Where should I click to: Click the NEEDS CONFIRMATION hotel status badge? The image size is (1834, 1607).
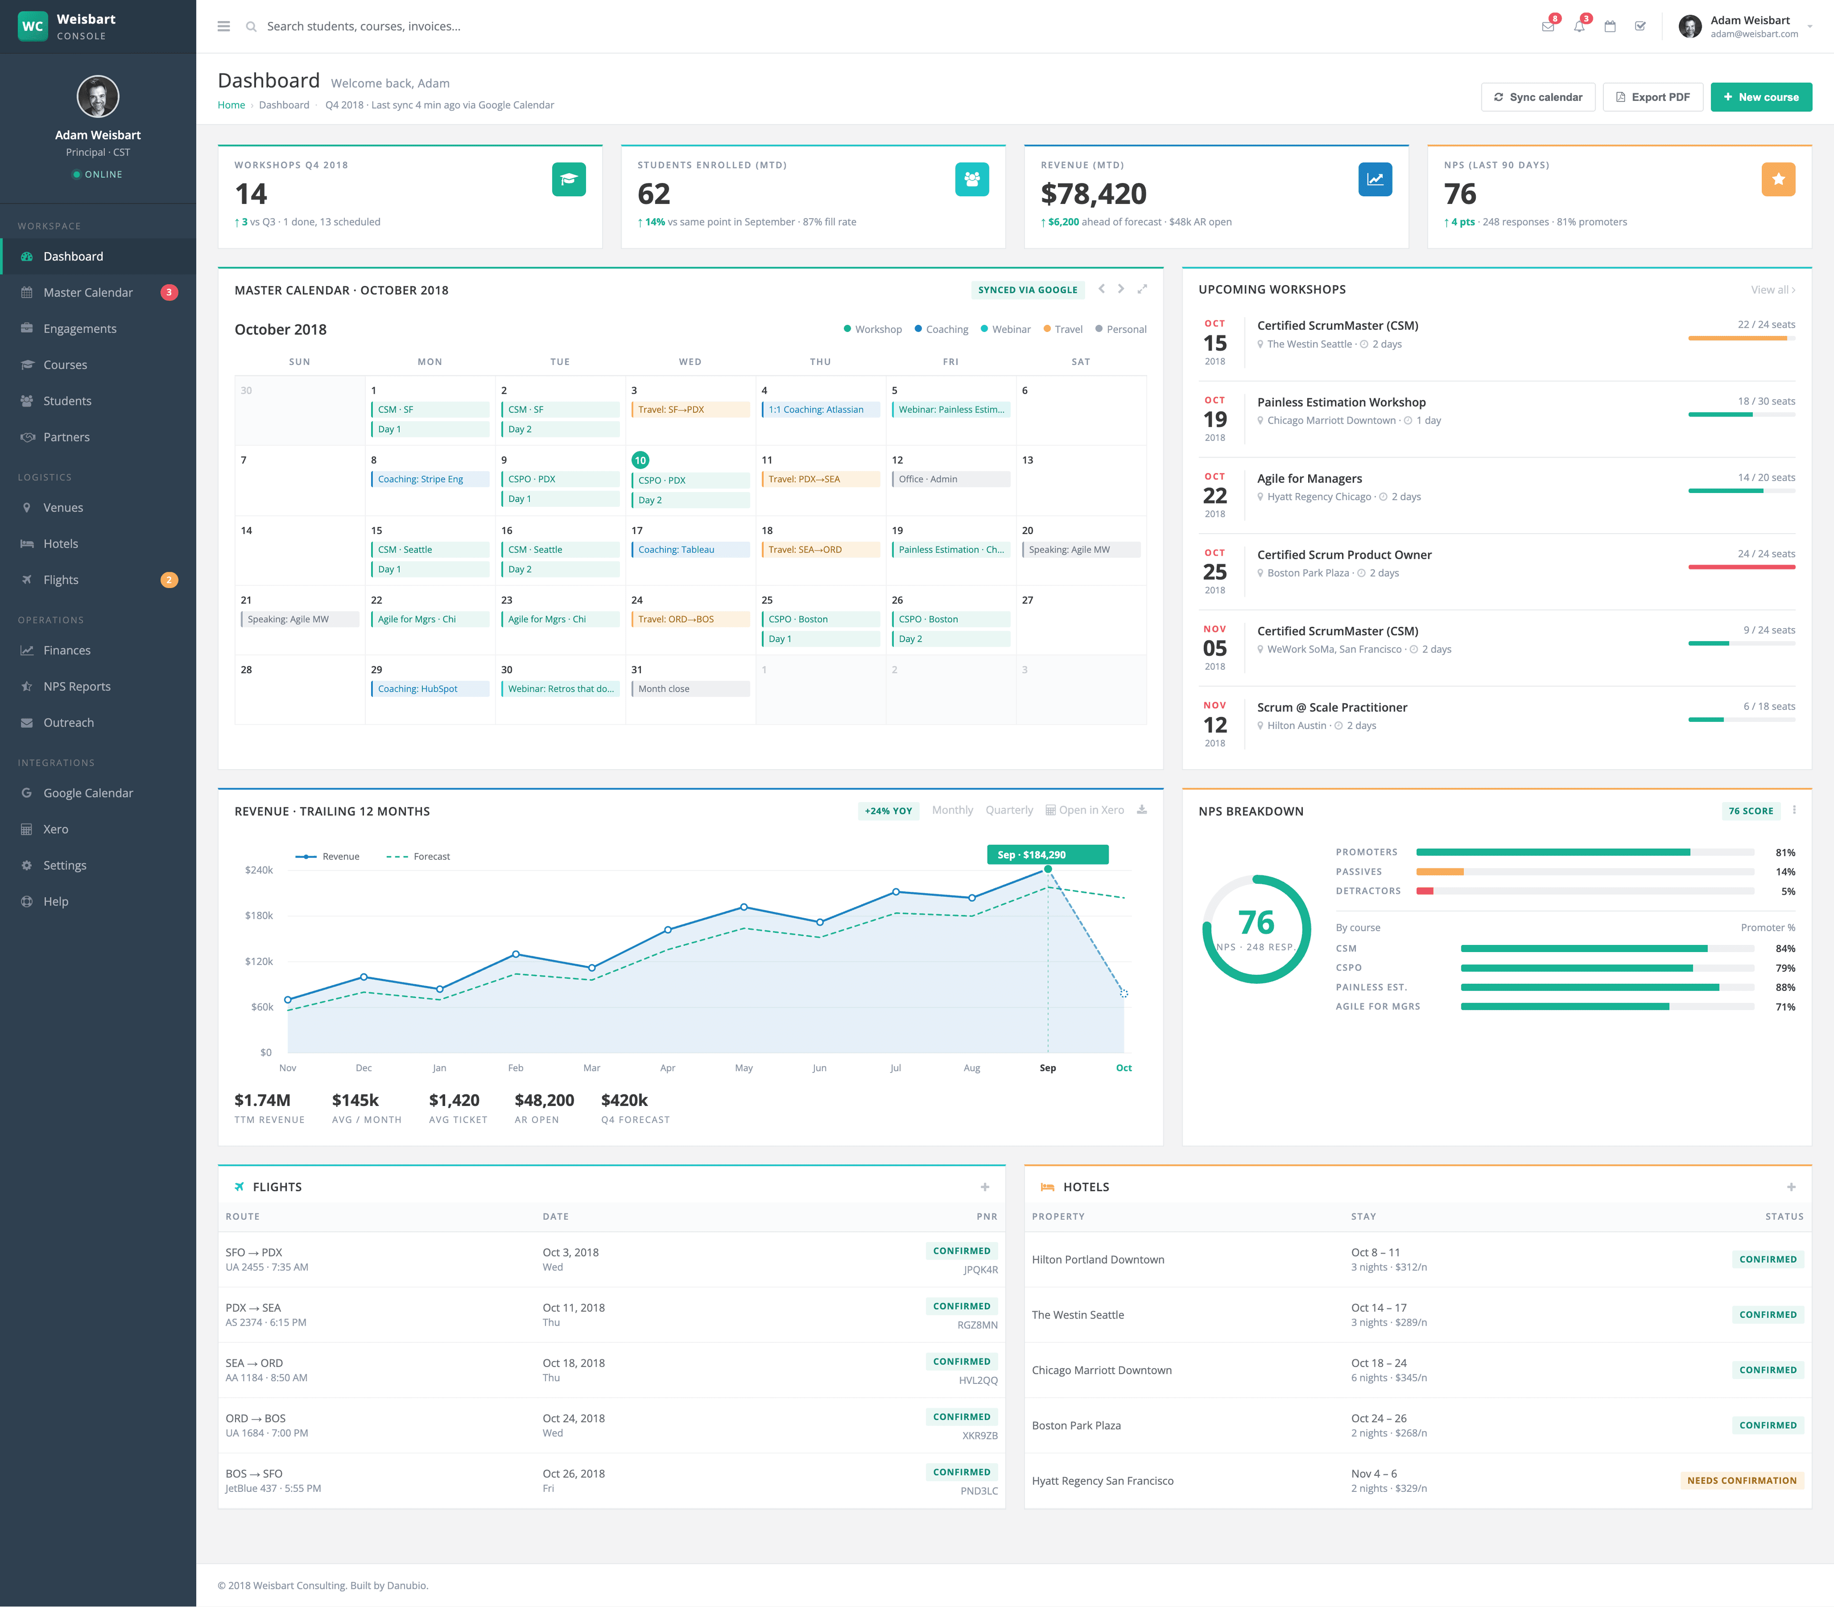[x=1742, y=1480]
